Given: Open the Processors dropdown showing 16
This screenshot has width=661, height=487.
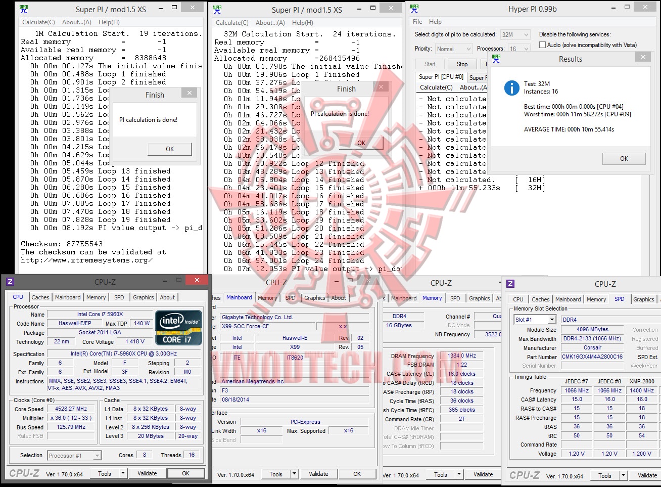Looking at the screenshot, I should 518,49.
